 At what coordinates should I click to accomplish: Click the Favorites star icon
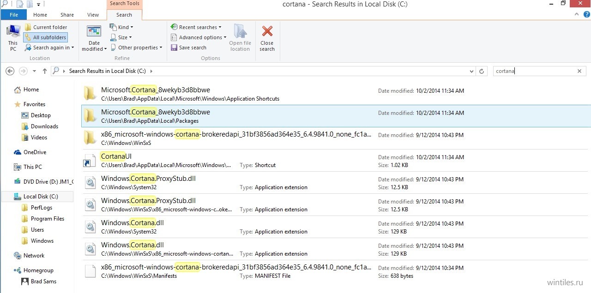click(x=18, y=104)
